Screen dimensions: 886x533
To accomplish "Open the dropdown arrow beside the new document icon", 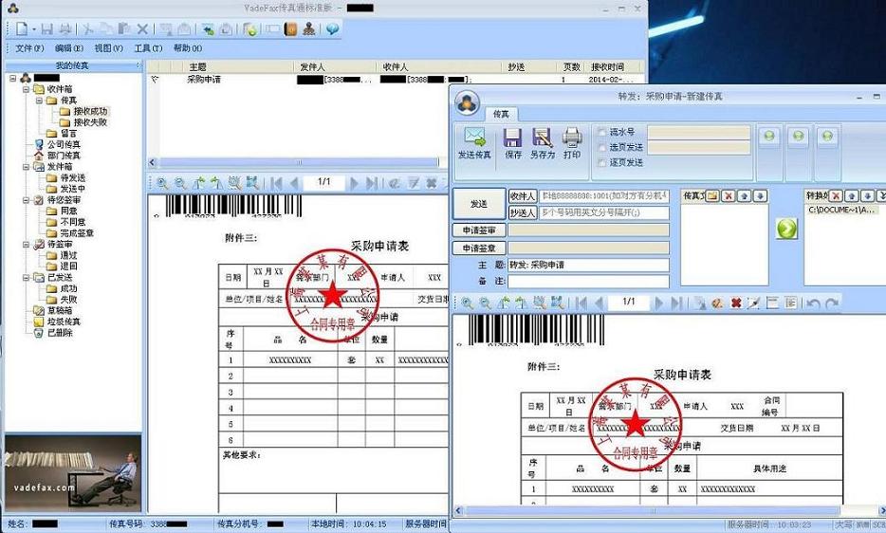I will (34, 28).
